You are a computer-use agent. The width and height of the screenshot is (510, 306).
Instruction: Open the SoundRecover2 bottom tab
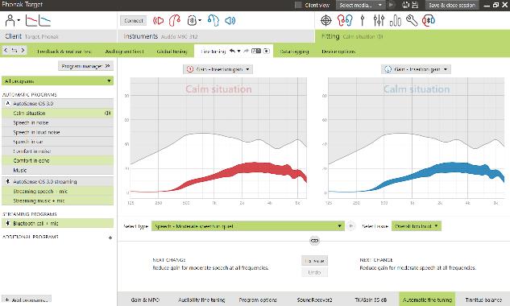(314, 300)
